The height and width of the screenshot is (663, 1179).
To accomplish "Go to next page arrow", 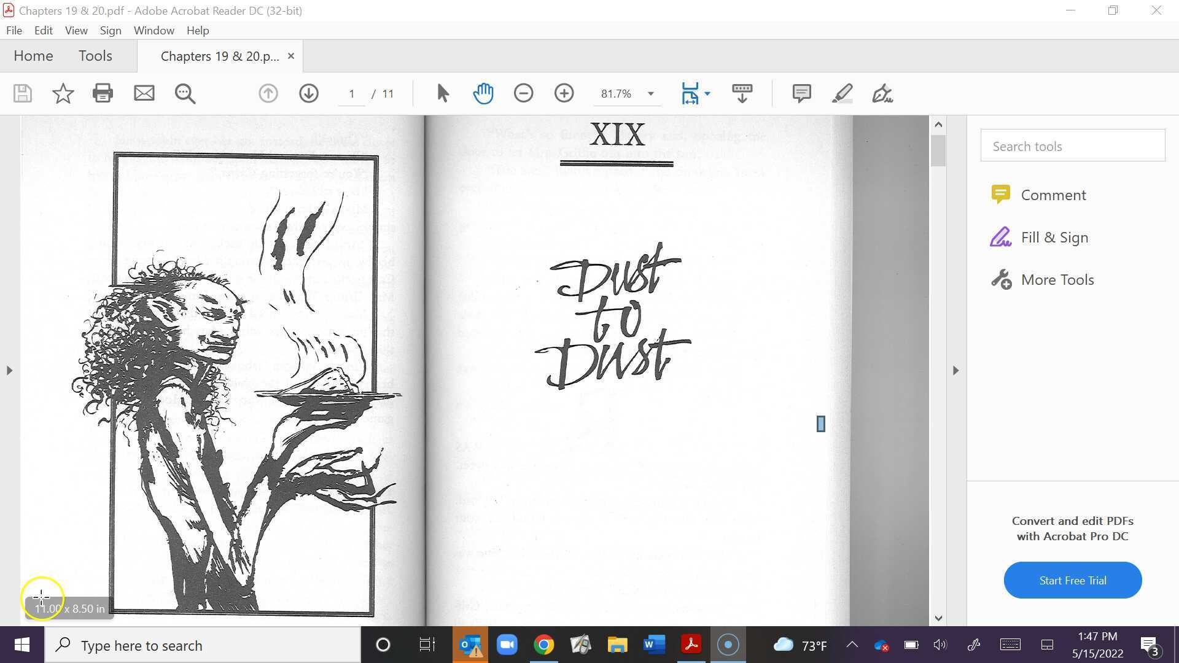I will tap(308, 93).
